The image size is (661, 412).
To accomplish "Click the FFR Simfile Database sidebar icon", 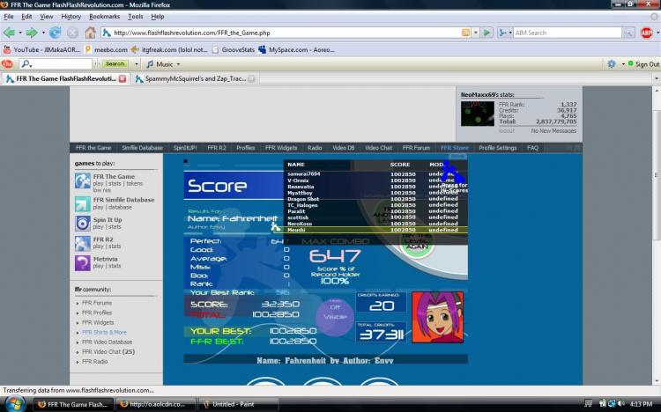I will tap(83, 203).
